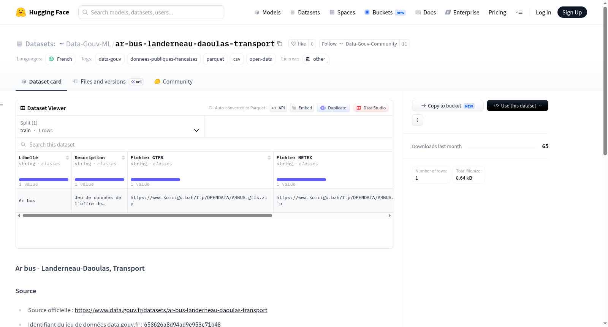Screen dimensions: 608x327
Task: Open the navigation overflow menu icon
Action: click(x=519, y=12)
